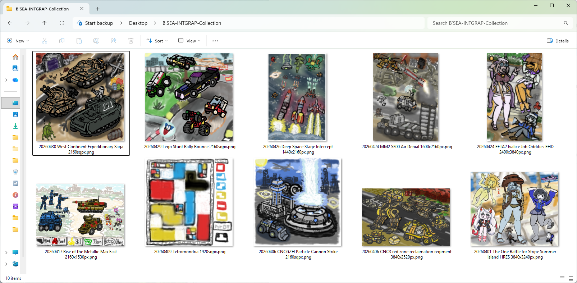
Task: Open Home in the navigation sidebar
Action: 15,57
